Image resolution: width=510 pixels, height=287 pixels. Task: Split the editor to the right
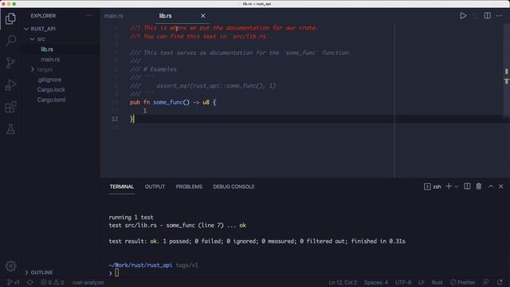pyautogui.click(x=487, y=16)
